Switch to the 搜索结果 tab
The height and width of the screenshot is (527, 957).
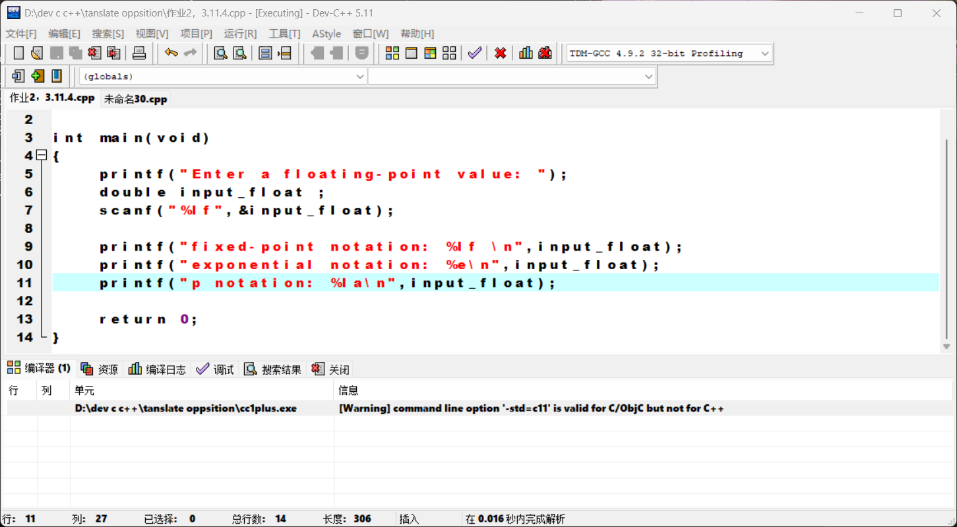(272, 369)
